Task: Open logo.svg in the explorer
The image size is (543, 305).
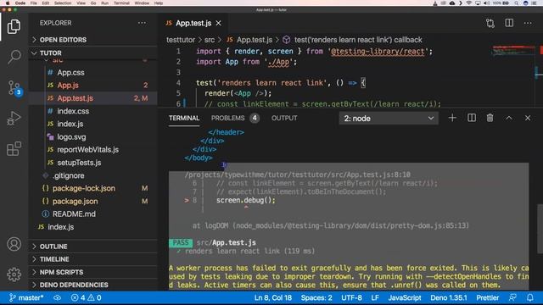Action: [x=92, y=137]
